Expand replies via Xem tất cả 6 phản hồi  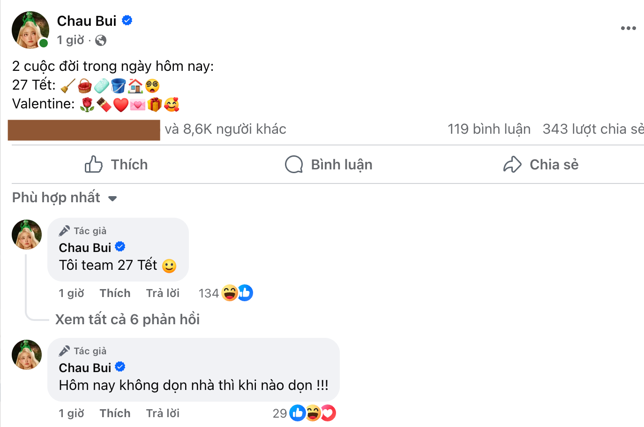point(127,319)
